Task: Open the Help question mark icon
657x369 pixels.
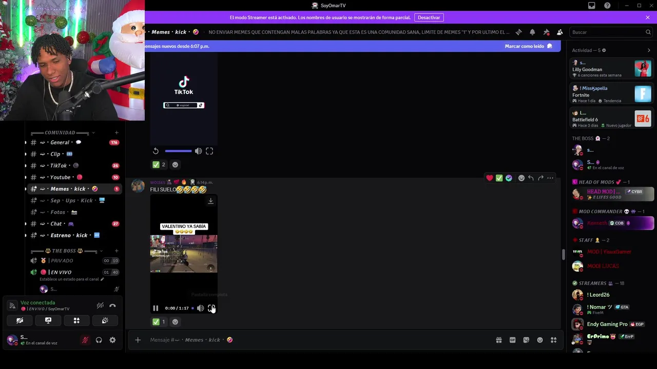Action: click(x=608, y=6)
